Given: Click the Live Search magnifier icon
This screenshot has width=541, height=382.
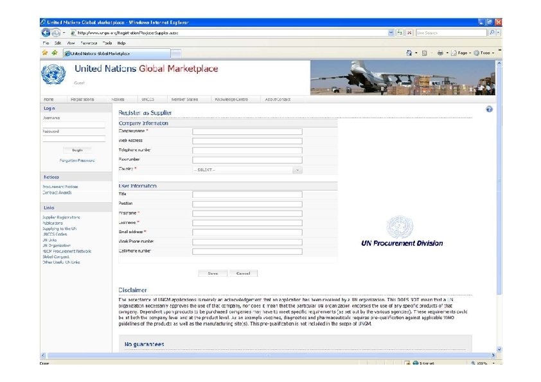Looking at the screenshot, I should tap(492, 33).
